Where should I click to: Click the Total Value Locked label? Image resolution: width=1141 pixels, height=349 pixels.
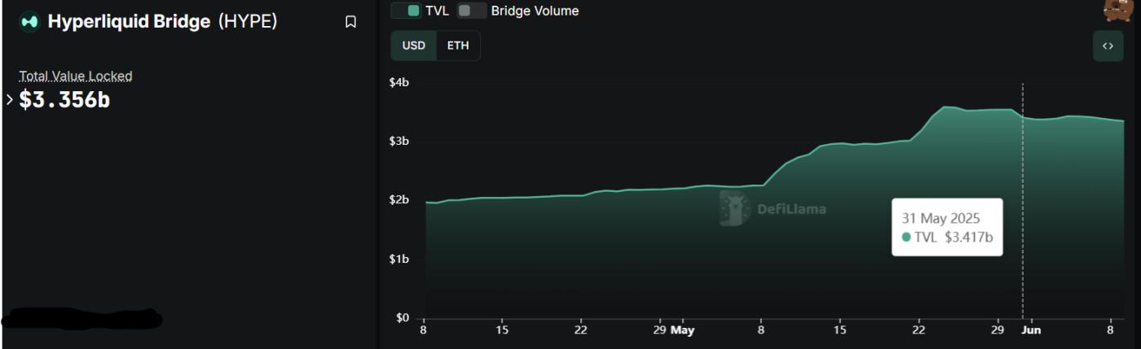coord(76,76)
